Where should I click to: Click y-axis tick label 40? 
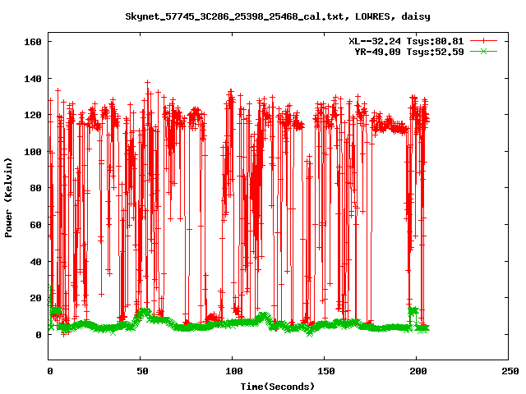tap(35, 262)
